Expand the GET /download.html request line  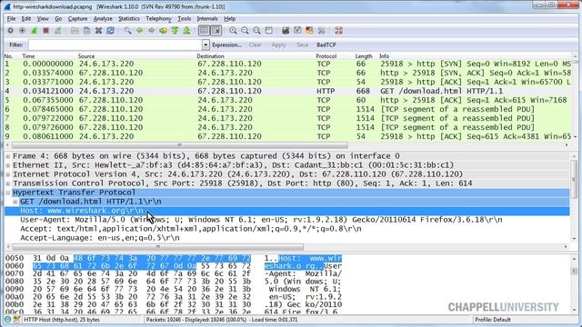pos(15,202)
